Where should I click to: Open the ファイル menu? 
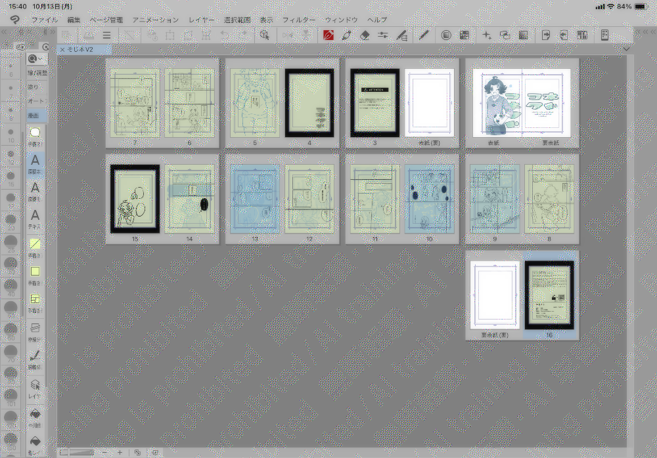click(x=45, y=20)
